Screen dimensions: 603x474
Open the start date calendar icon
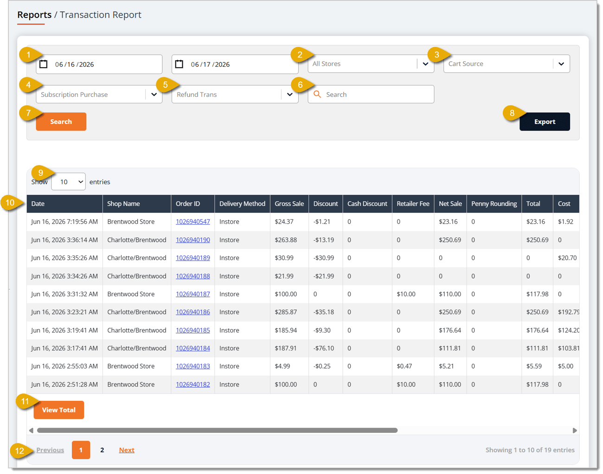(x=44, y=64)
